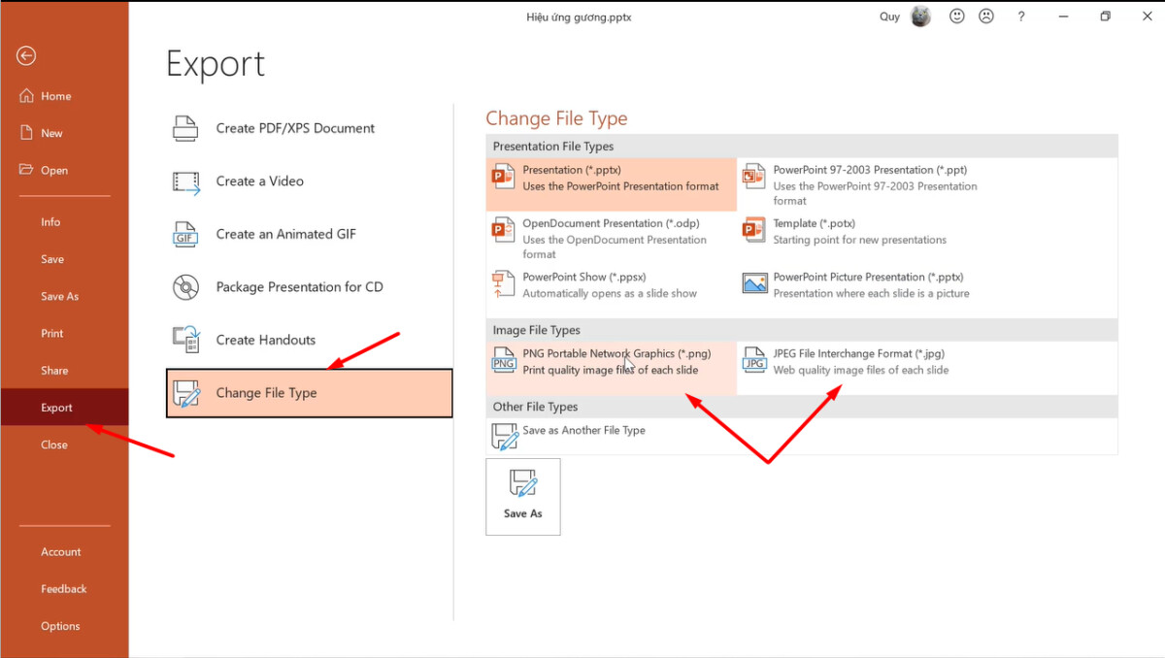Click the Change File Type icon
1165x658 pixels.
pyautogui.click(x=185, y=393)
